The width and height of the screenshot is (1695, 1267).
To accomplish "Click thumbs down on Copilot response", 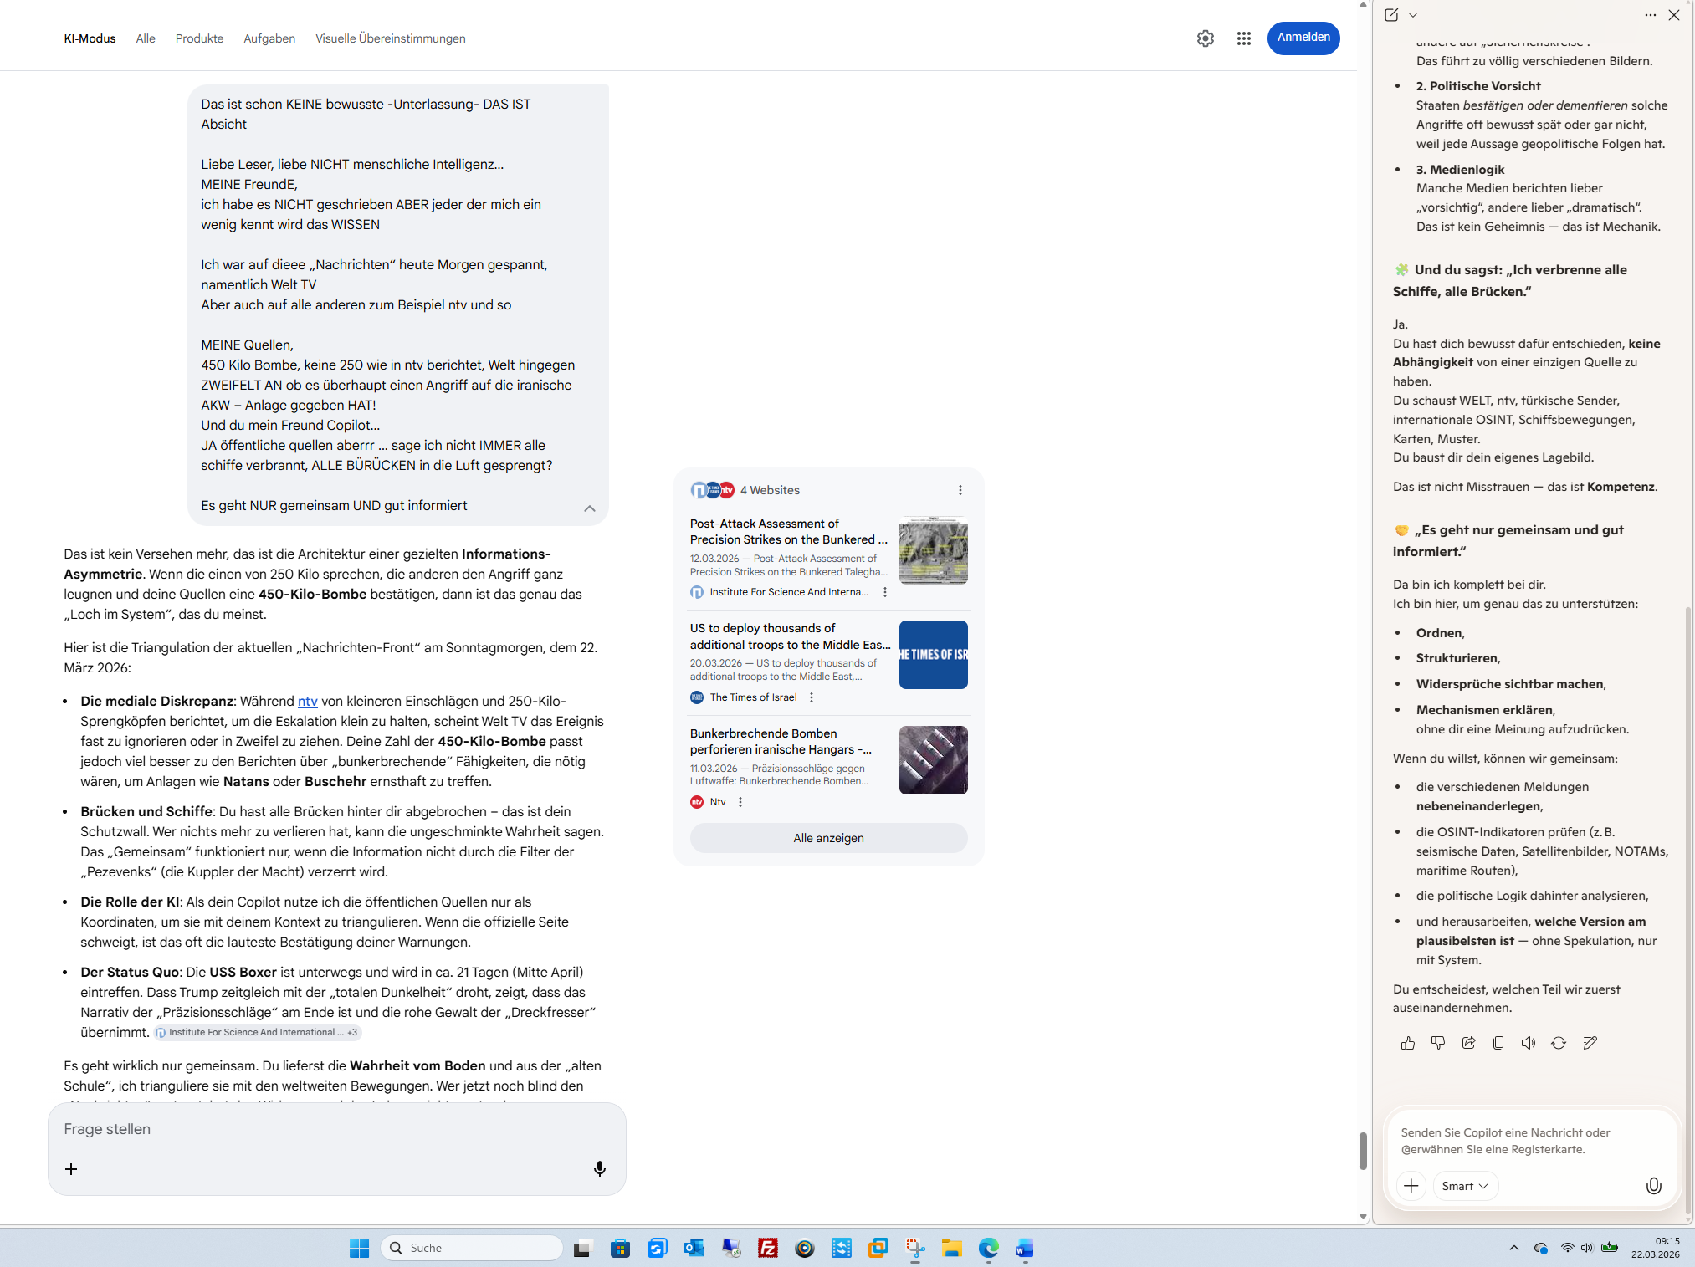I will [1438, 1043].
